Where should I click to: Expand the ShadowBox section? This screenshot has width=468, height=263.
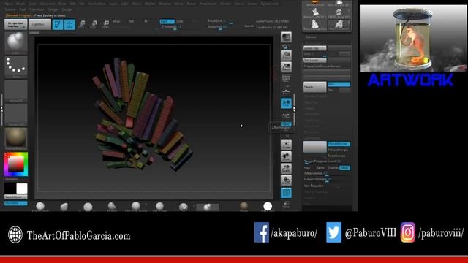click(x=312, y=114)
